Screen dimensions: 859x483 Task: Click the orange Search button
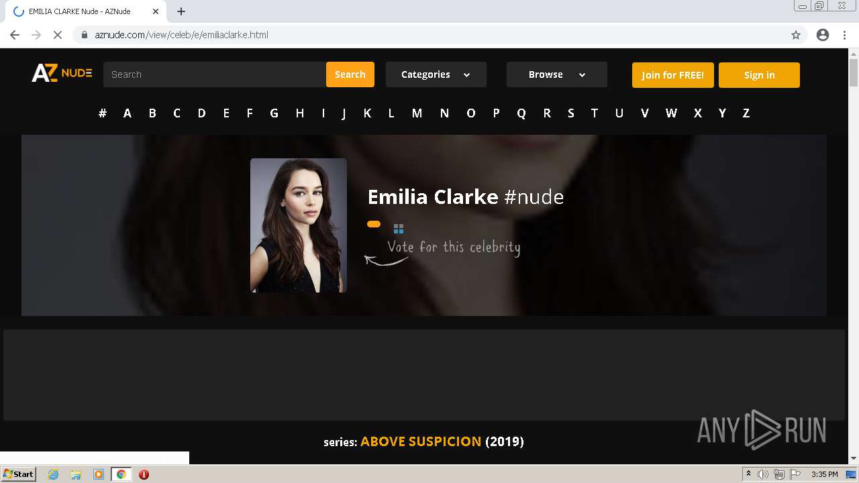(350, 74)
